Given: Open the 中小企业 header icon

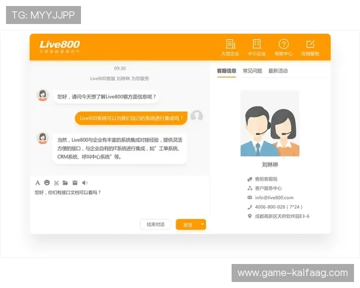Looking at the screenshot, I should point(257,47).
